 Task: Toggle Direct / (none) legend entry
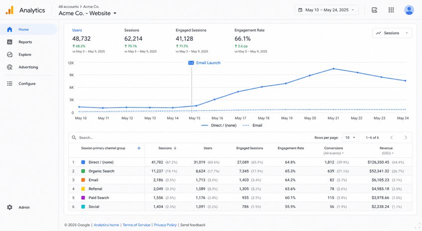219,125
